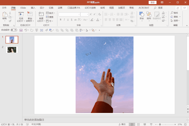Image resolution: width=189 pixels, height=126 pixels.
Task: Select the hand and sky picture on slide
Action: pyautogui.click(x=105, y=75)
